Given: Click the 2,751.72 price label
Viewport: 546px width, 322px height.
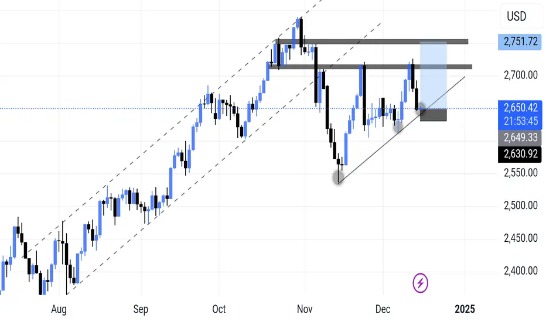Looking at the screenshot, I should coord(520,42).
